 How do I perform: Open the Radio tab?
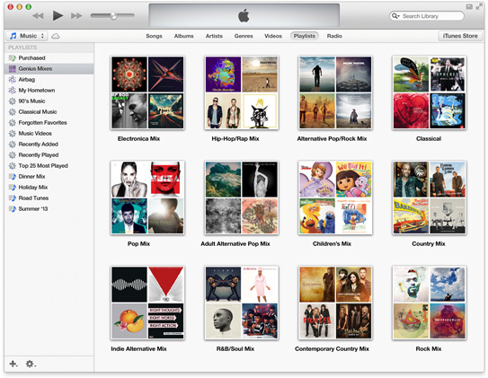[x=334, y=36]
